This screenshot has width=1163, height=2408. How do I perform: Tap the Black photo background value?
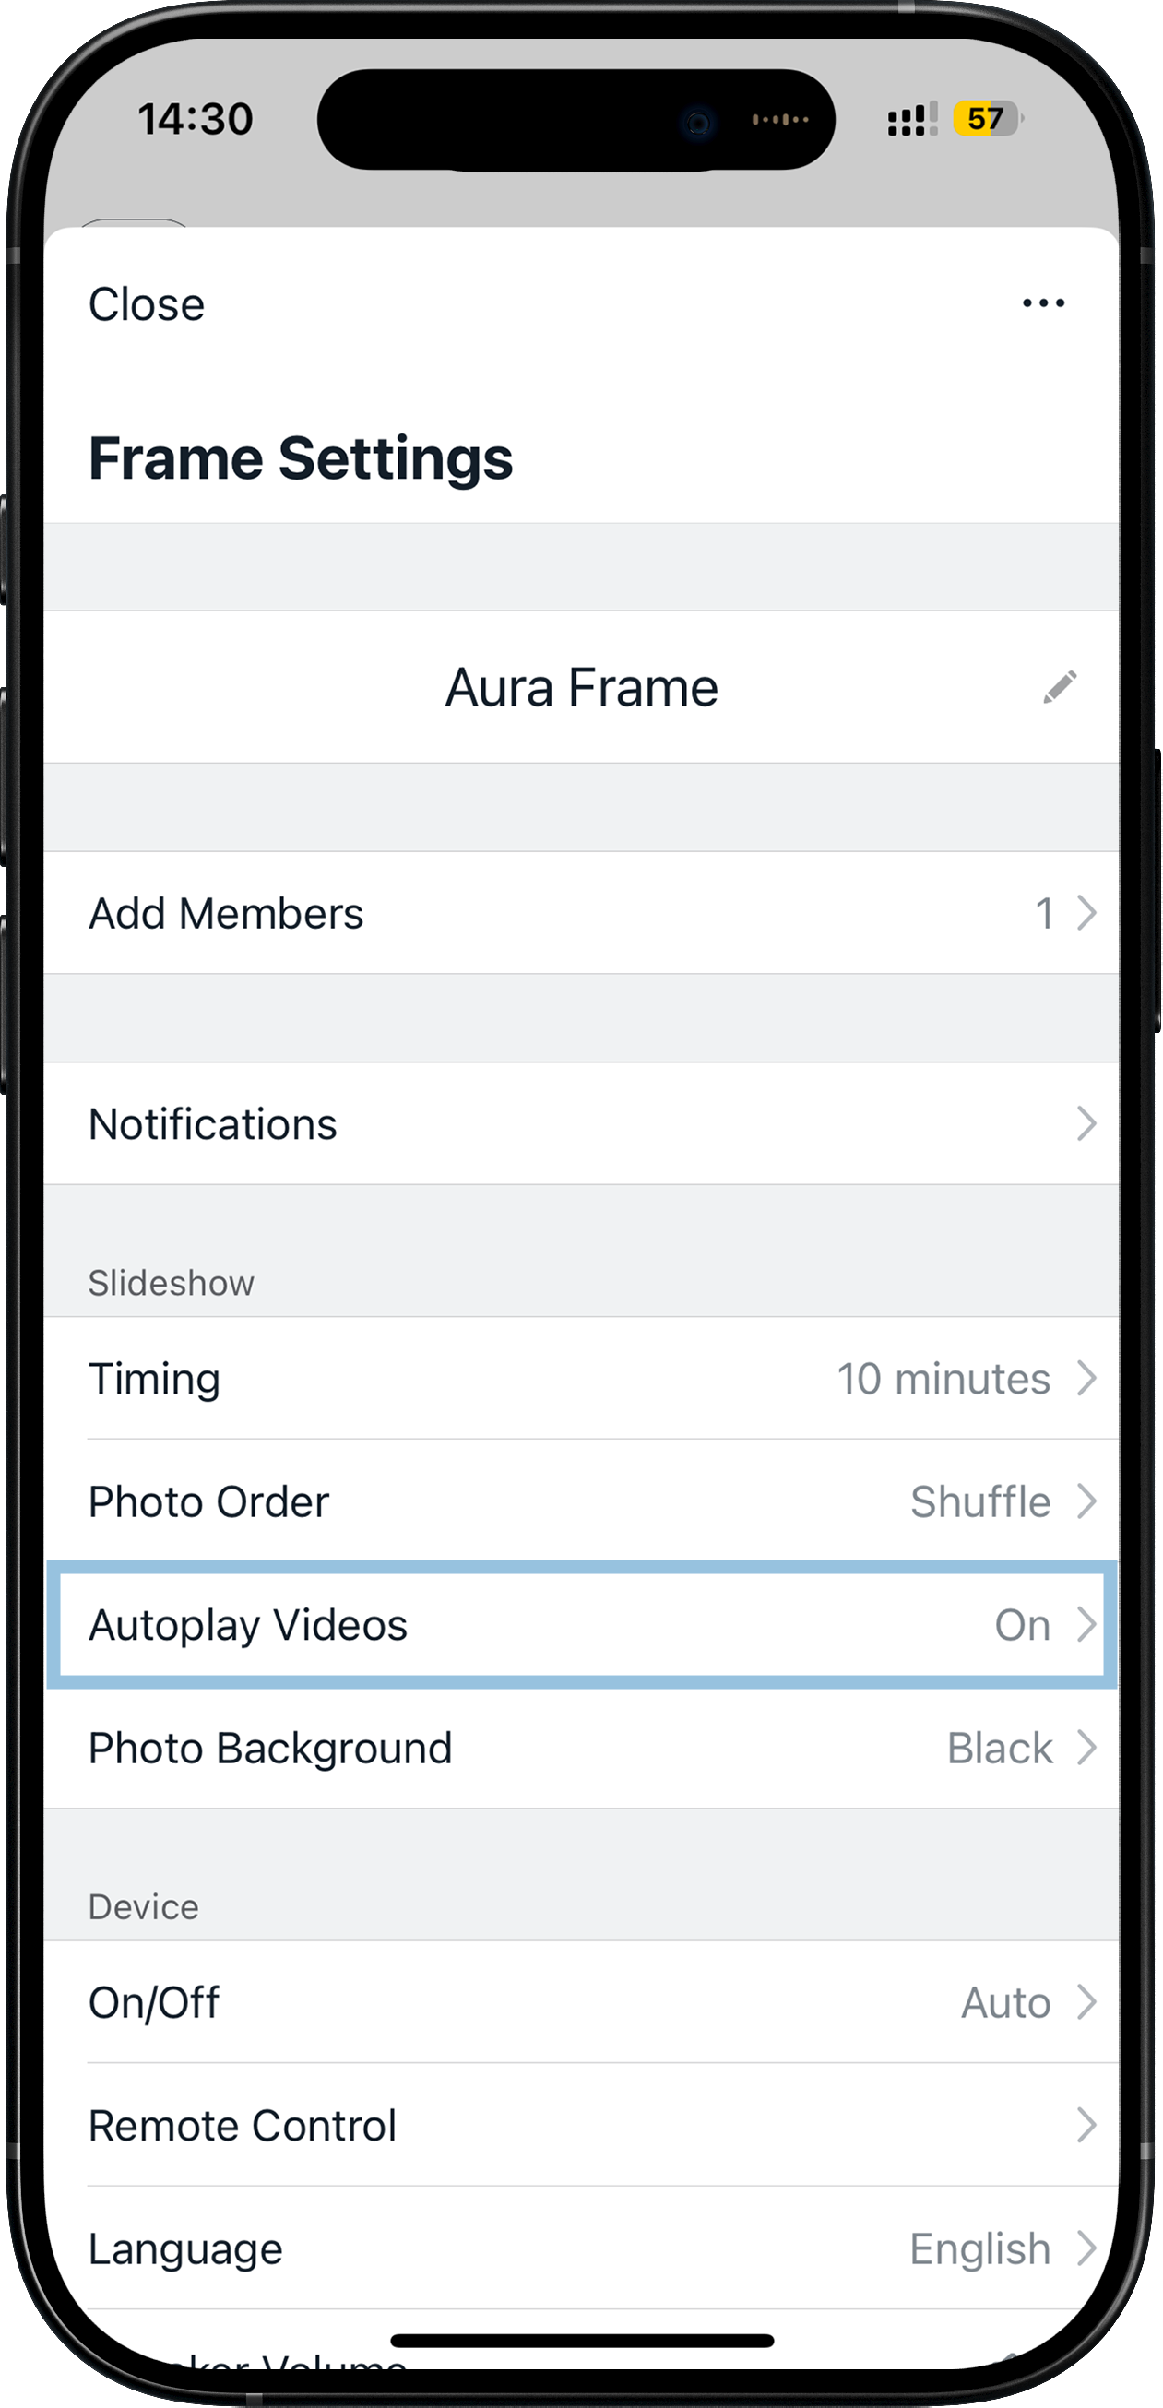point(1000,1748)
